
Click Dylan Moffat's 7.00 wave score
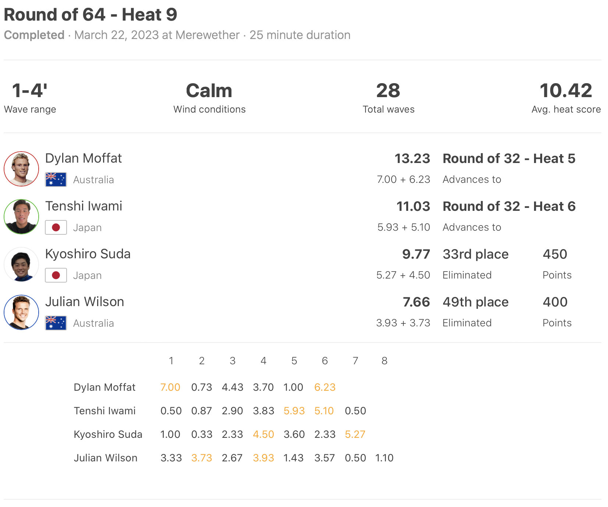pos(170,387)
